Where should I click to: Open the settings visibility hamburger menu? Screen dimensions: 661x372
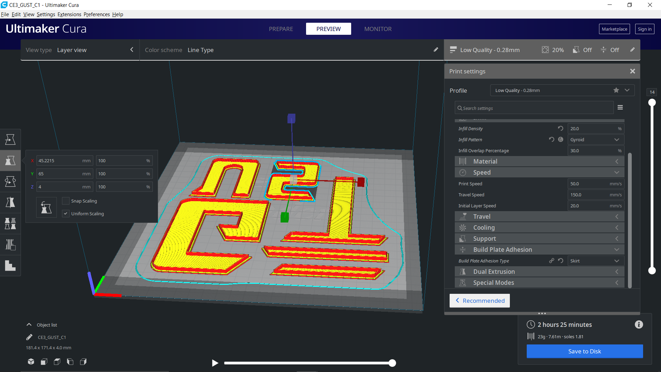pyautogui.click(x=620, y=107)
